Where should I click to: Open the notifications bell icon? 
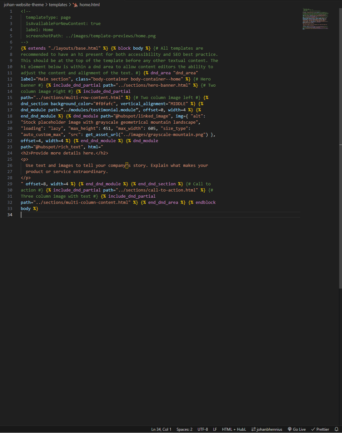(x=337, y=429)
